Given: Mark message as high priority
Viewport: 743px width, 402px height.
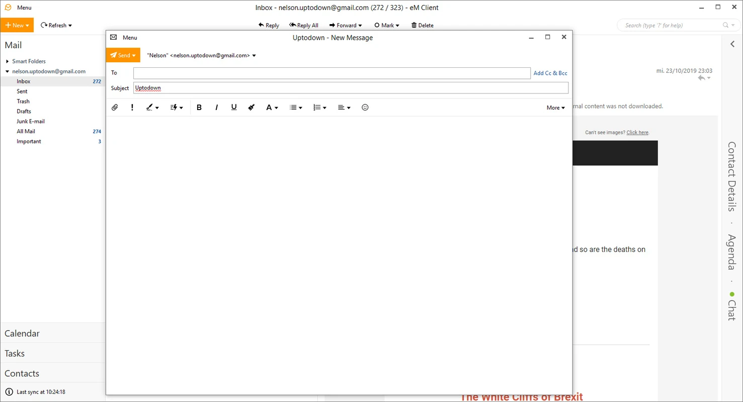Looking at the screenshot, I should pos(132,108).
